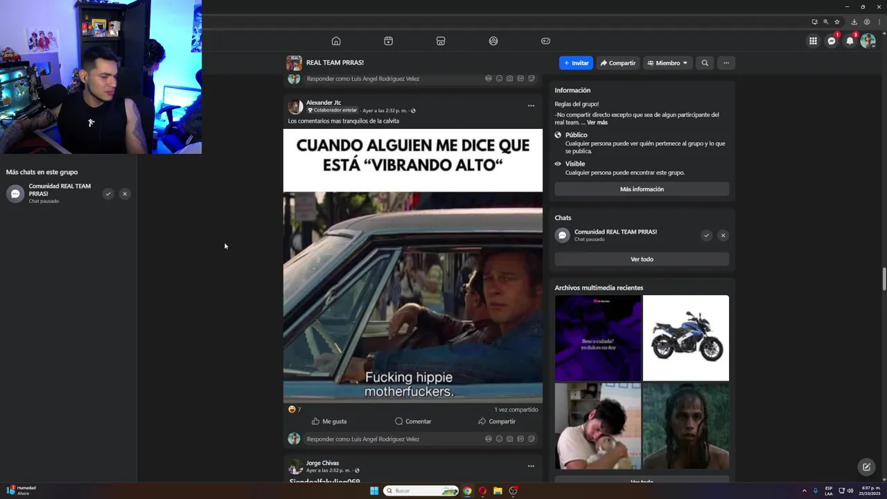
Task: Go to the Facebook Home feed icon
Action: point(336,41)
